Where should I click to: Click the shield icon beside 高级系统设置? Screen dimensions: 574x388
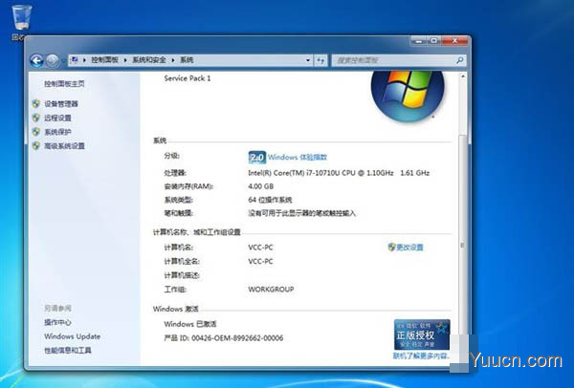coord(36,146)
